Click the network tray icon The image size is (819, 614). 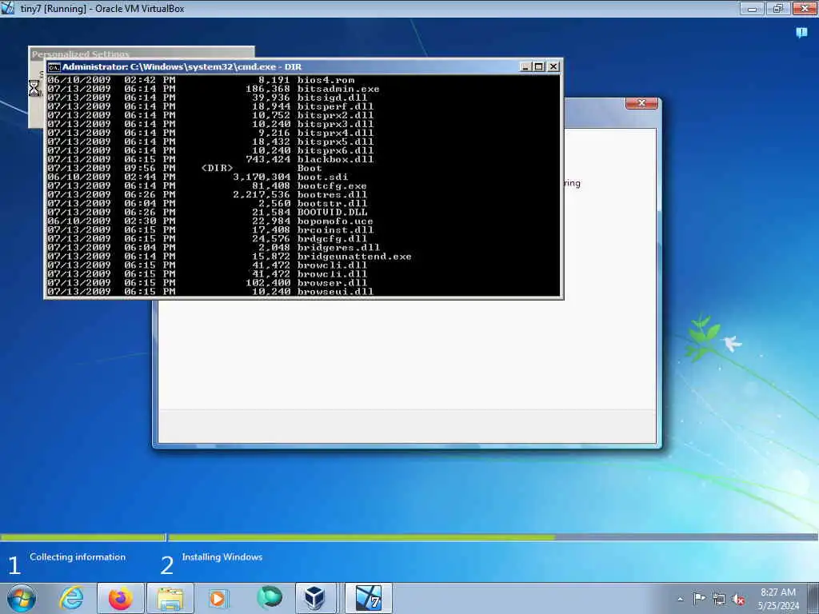pos(719,599)
